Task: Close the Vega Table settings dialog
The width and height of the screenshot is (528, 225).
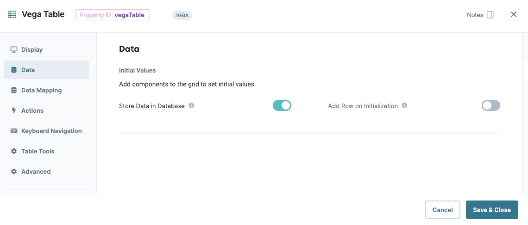Action: (x=514, y=14)
